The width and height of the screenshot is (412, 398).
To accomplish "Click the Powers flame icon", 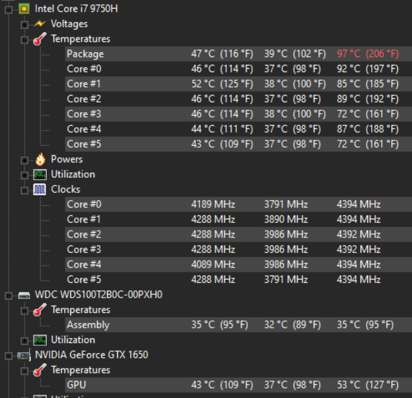I will tap(40, 159).
